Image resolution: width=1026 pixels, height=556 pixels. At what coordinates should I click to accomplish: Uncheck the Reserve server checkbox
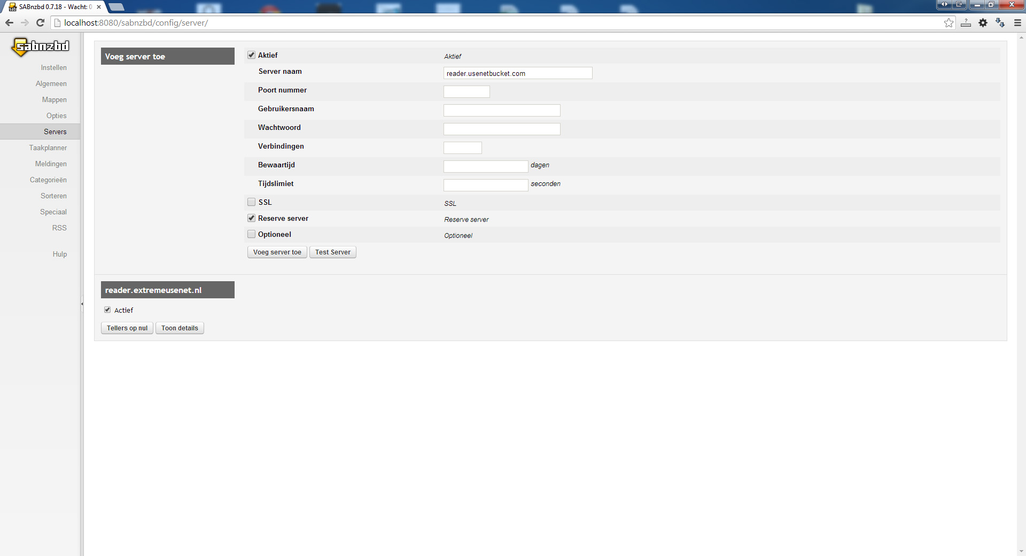(x=251, y=218)
